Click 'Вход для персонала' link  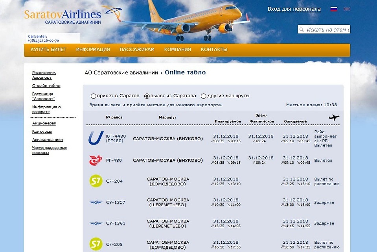pos(294,9)
